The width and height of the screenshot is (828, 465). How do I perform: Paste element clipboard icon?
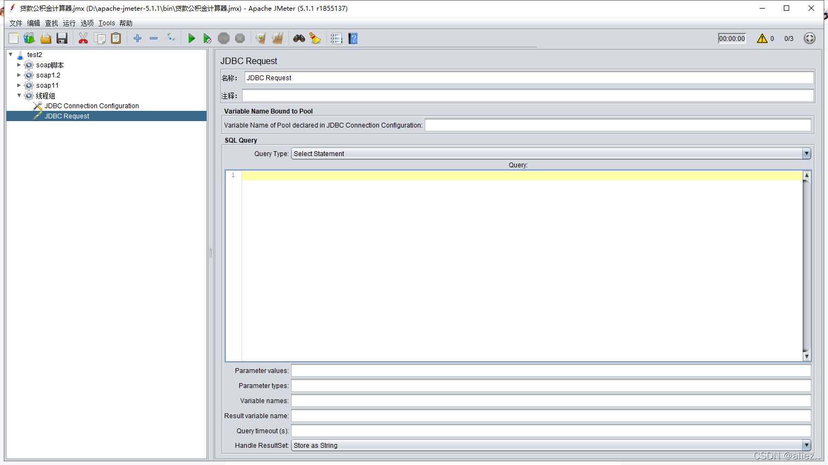tap(116, 38)
